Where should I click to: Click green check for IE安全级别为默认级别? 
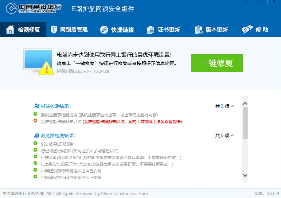35,157
